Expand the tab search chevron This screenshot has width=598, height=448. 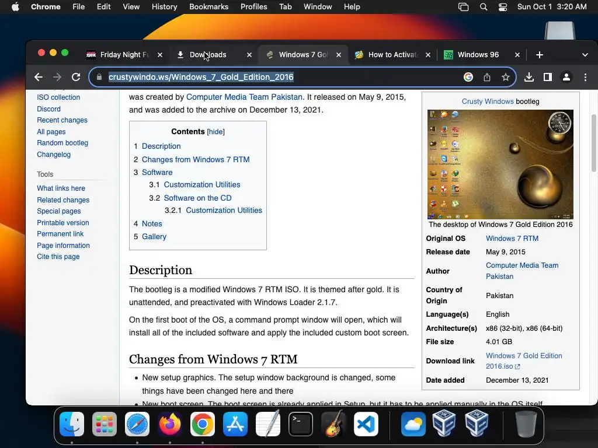click(585, 55)
